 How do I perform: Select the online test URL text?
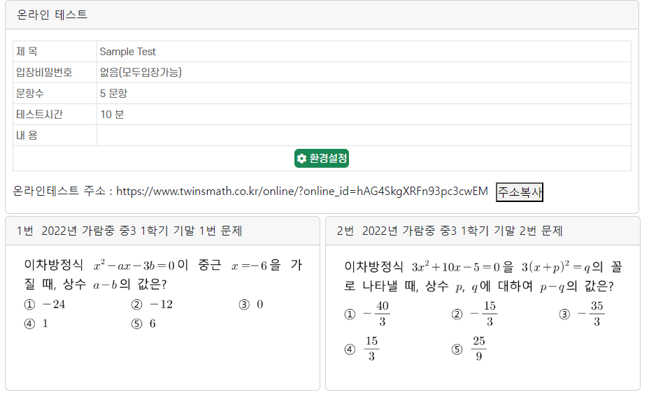click(x=302, y=191)
